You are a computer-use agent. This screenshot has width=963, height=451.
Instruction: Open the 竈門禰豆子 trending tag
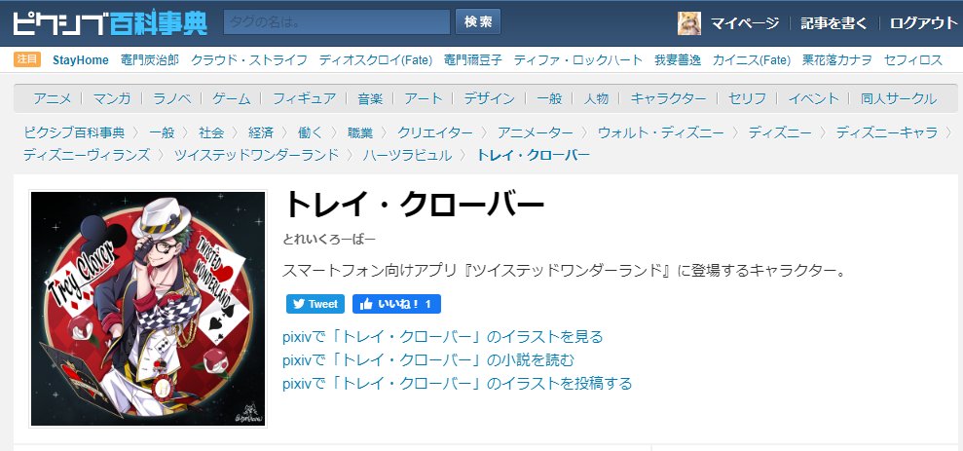coord(473,60)
